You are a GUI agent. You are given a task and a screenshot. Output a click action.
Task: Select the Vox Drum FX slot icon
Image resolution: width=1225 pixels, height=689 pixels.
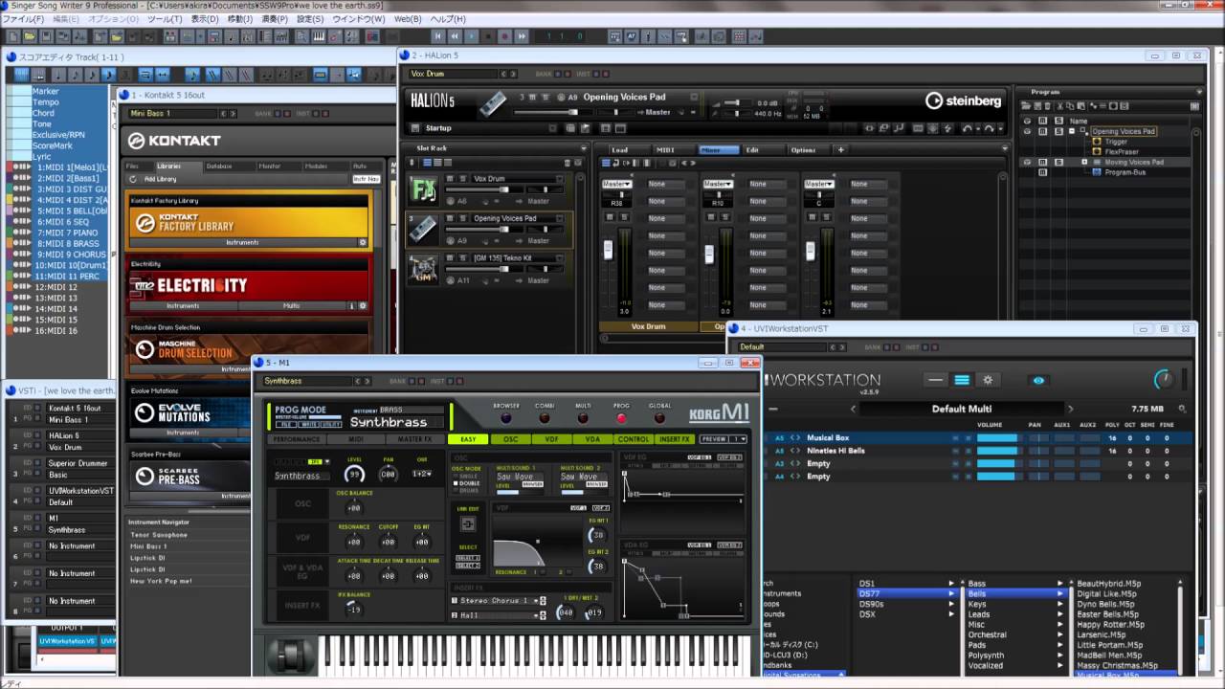coord(422,189)
